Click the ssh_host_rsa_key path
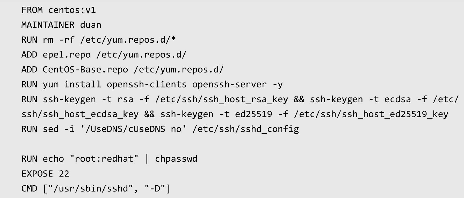This screenshot has height=198, width=464. point(222,99)
